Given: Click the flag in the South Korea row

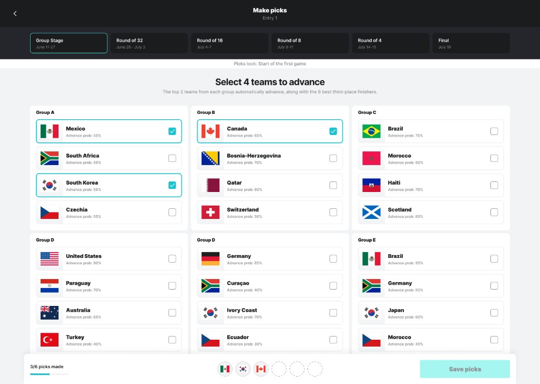Looking at the screenshot, I should point(49,185).
